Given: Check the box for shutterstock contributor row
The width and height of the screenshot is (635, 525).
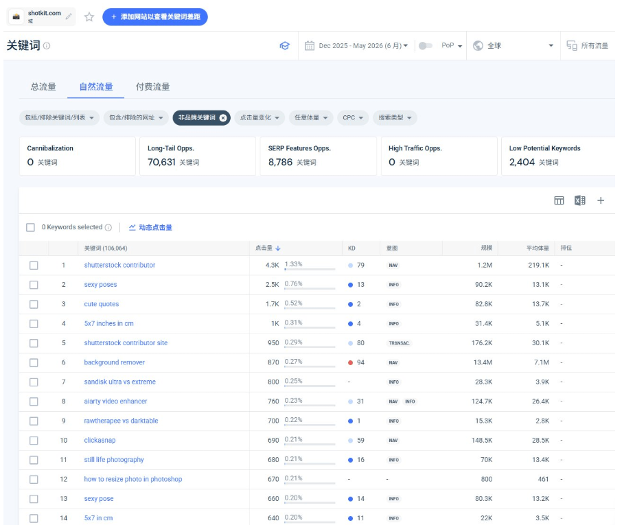Looking at the screenshot, I should click(34, 266).
